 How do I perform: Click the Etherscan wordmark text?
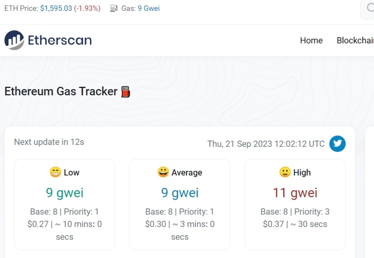60,40
